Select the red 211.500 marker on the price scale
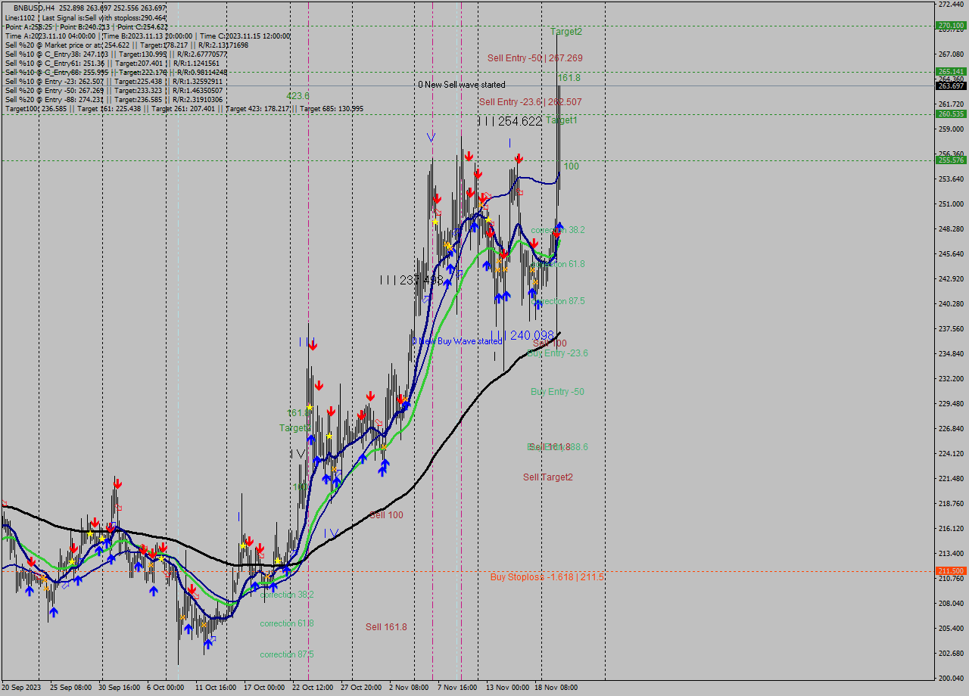 (949, 571)
